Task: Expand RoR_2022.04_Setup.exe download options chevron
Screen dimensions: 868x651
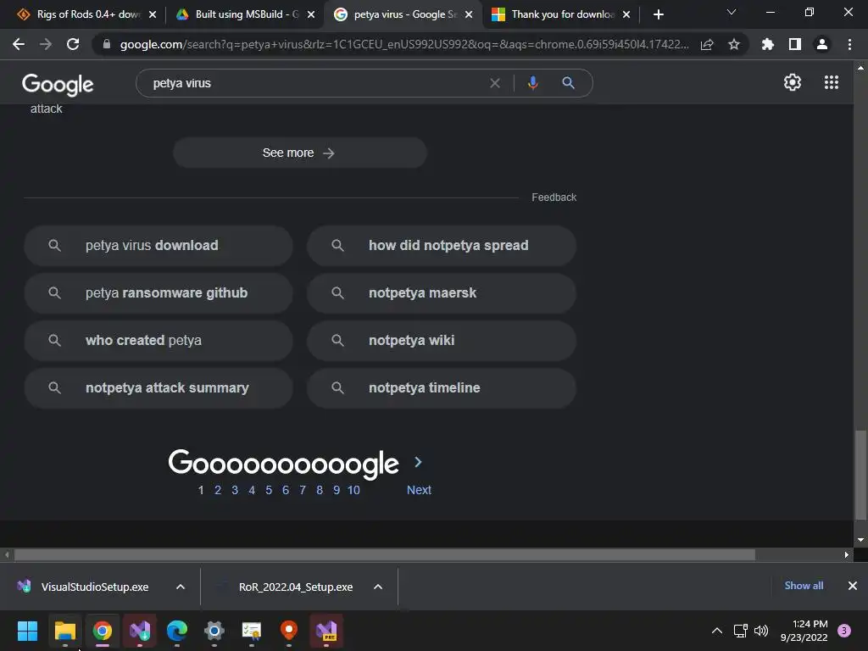Action: pyautogui.click(x=377, y=587)
